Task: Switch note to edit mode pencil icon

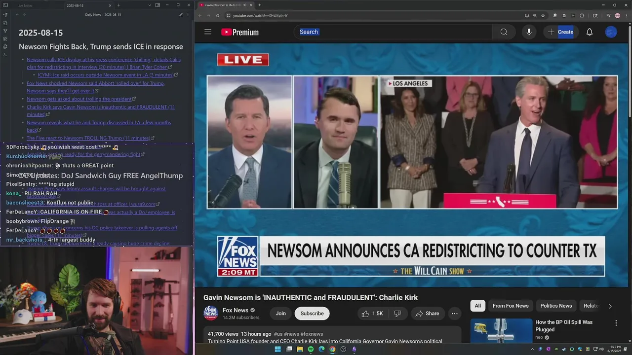Action: 181,15
